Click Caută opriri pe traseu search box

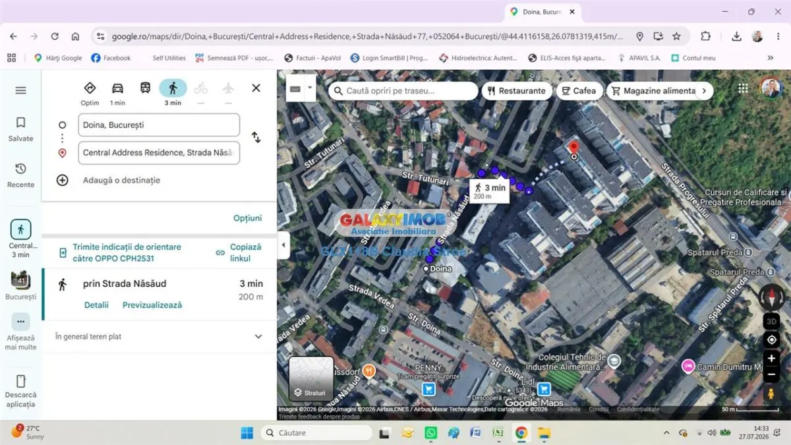point(403,90)
